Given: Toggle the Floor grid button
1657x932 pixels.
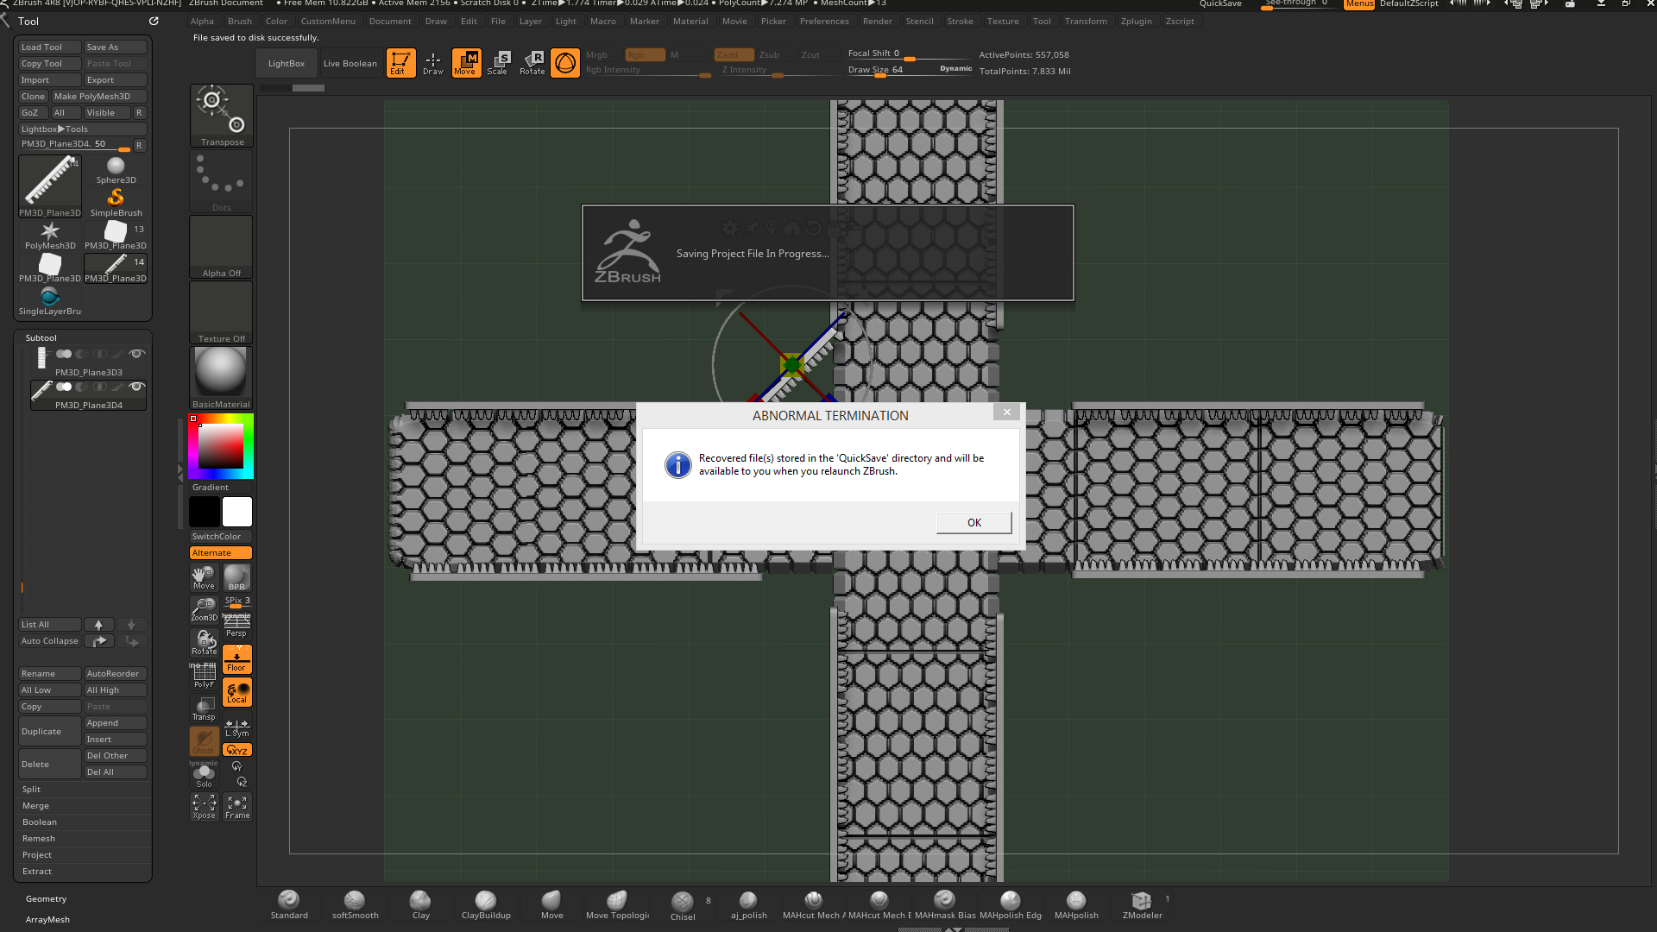Looking at the screenshot, I should pyautogui.click(x=236, y=659).
